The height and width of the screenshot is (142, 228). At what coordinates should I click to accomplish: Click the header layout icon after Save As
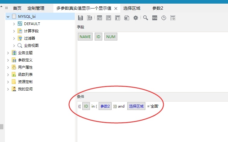pos(100,18)
